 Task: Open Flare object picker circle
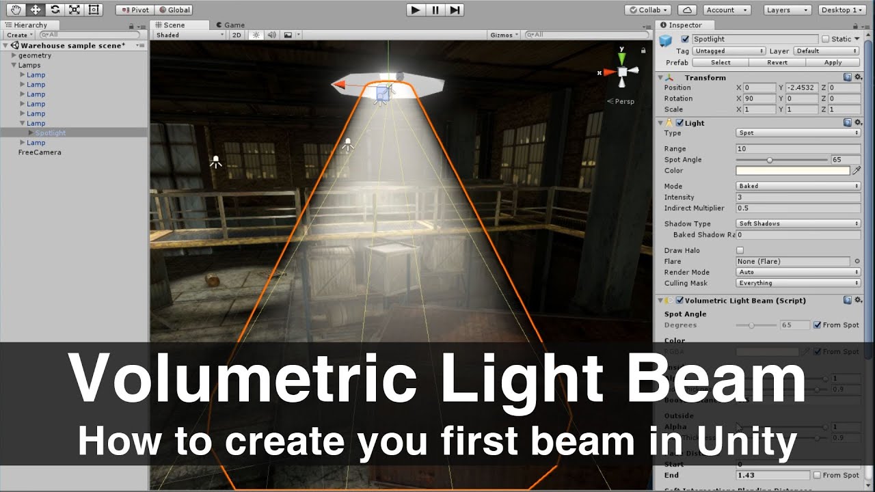click(x=857, y=261)
